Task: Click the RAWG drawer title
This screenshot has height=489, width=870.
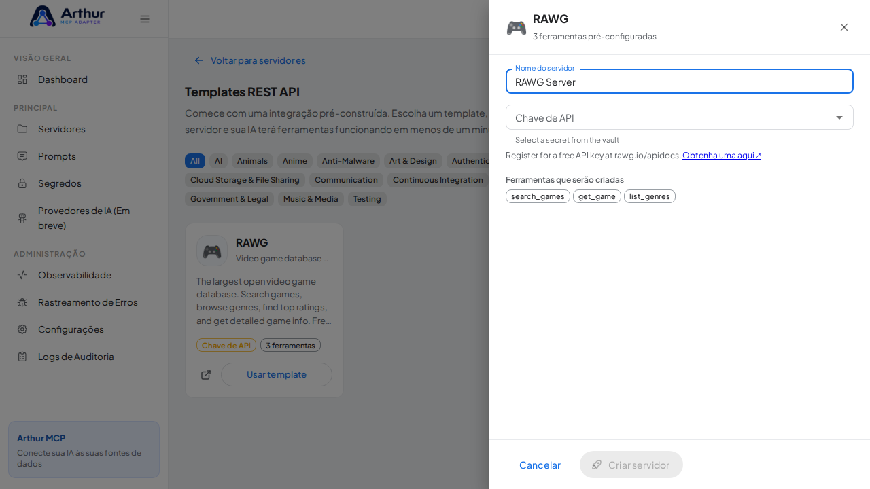Action: pyautogui.click(x=551, y=19)
